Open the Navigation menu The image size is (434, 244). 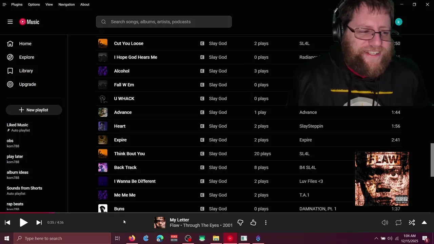click(66, 4)
